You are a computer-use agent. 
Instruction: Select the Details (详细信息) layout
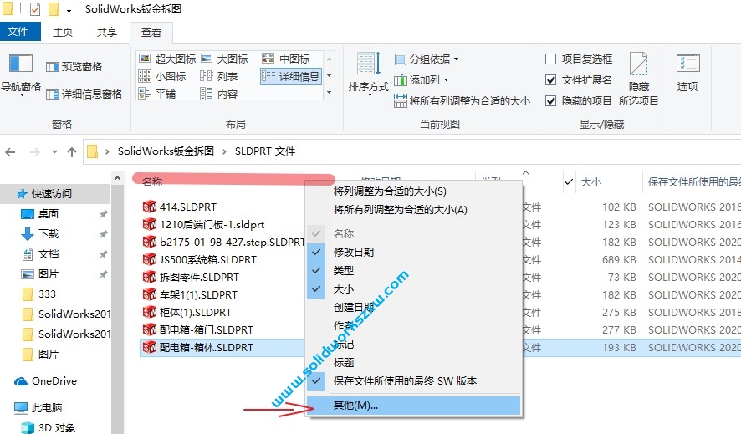[291, 76]
